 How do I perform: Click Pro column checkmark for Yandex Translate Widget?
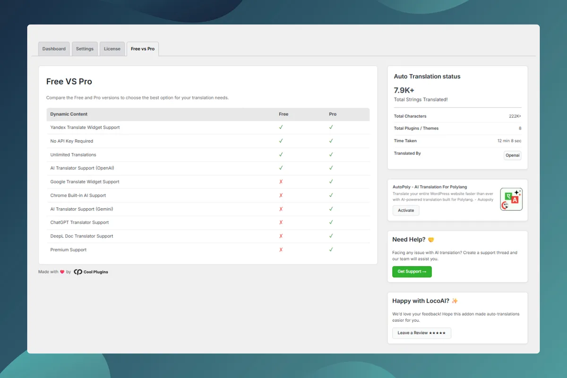click(x=331, y=127)
